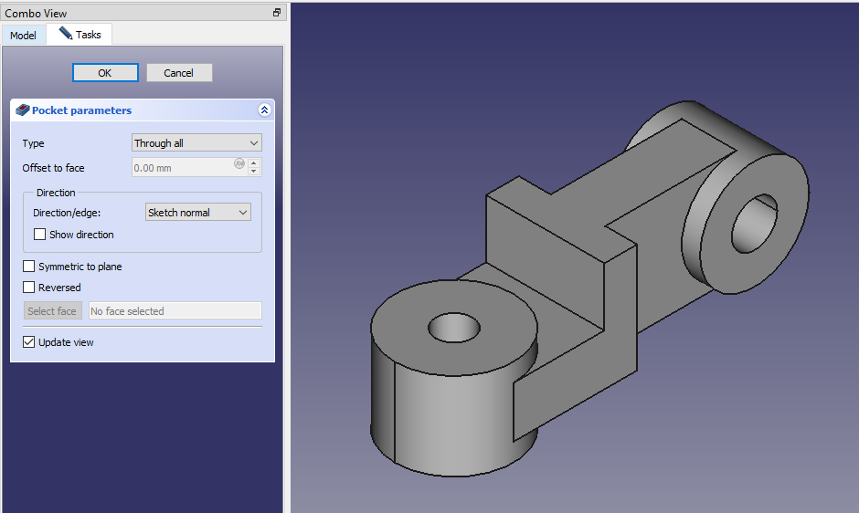Switch to the Model tab

(23, 35)
